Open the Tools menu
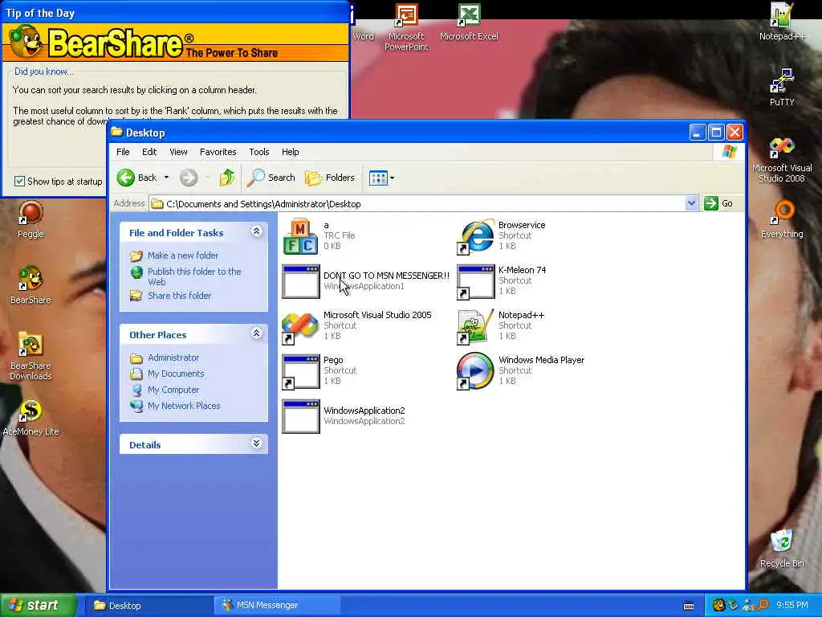This screenshot has width=822, height=617. point(259,152)
